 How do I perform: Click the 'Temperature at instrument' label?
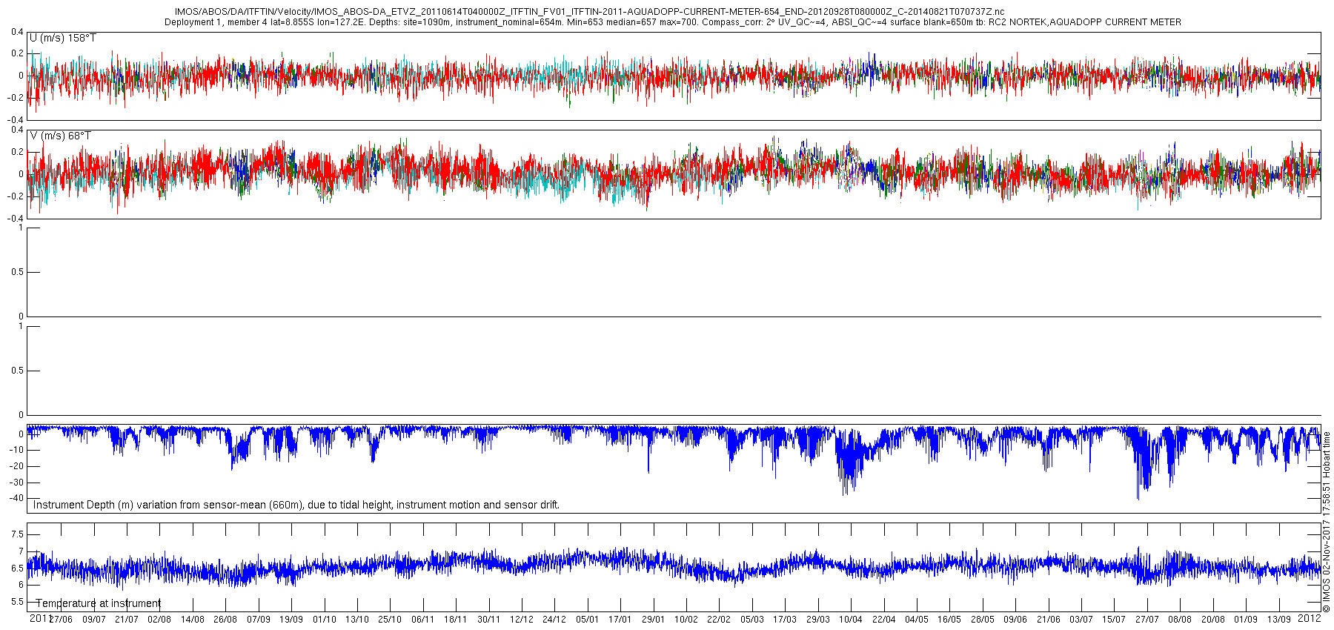[99, 603]
